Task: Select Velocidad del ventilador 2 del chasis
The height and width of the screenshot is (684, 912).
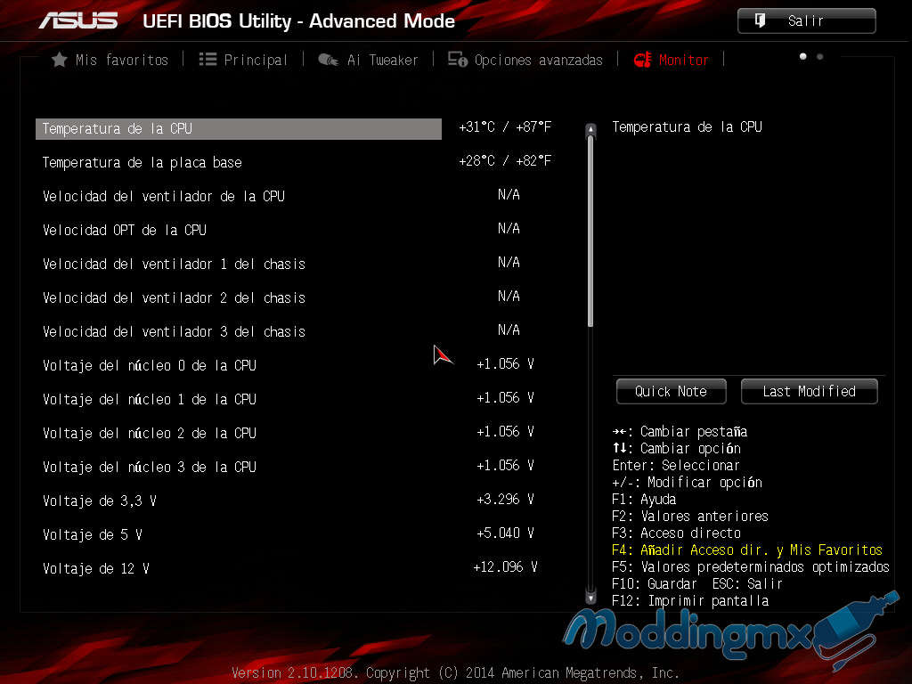Action: coord(174,297)
